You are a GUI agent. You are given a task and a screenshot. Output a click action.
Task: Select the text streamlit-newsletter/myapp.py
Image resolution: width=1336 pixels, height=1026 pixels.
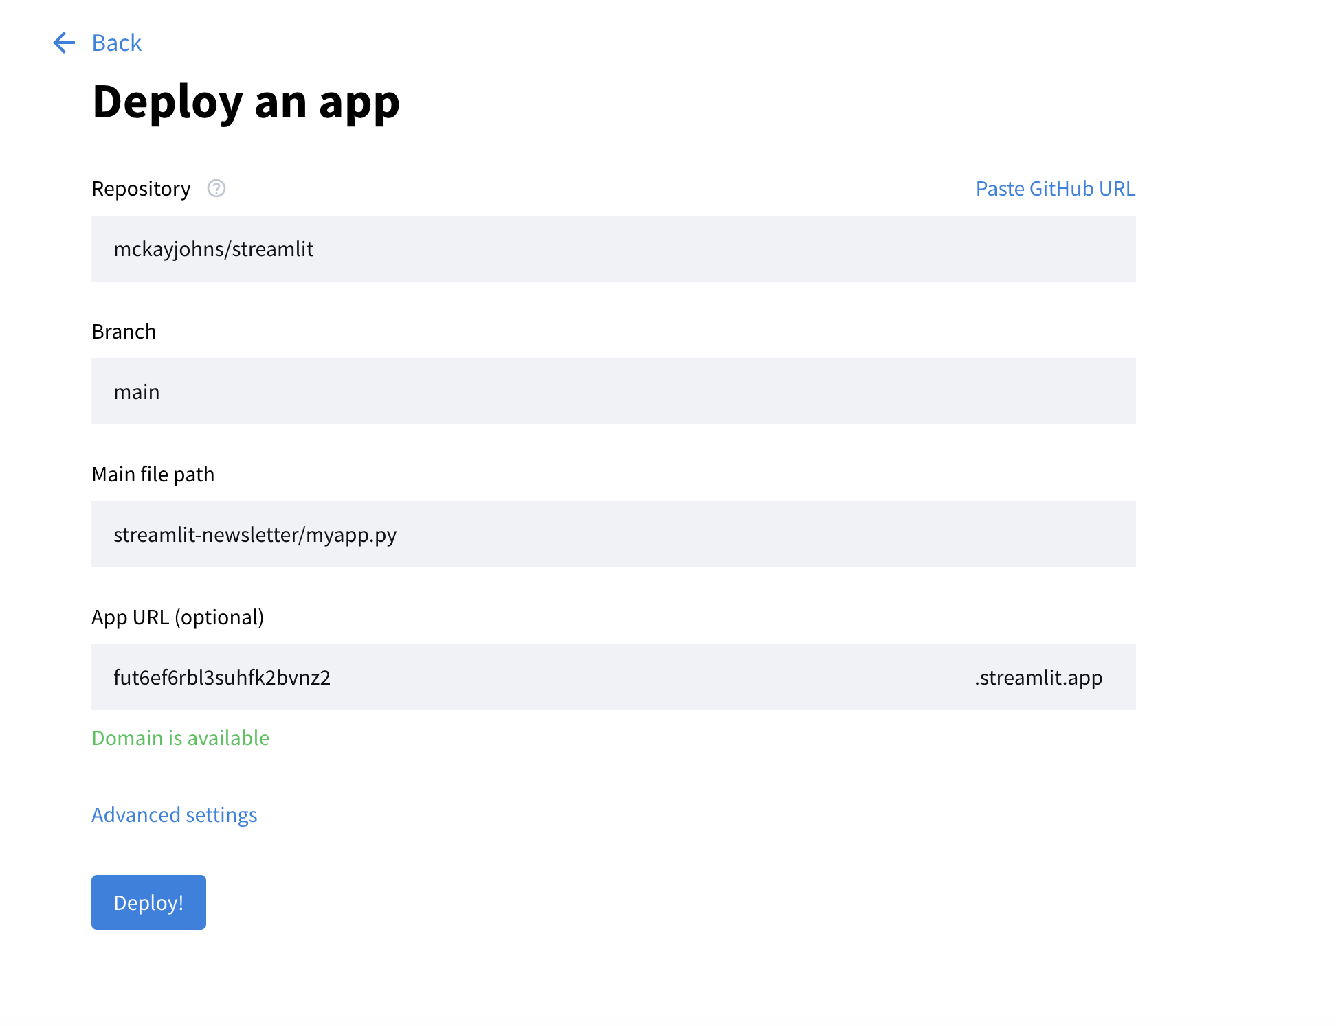[255, 534]
